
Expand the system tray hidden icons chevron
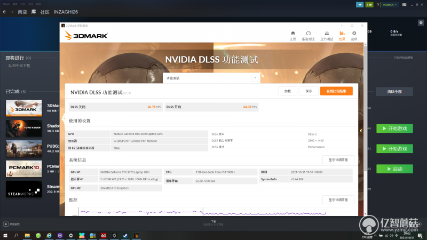[376, 236]
